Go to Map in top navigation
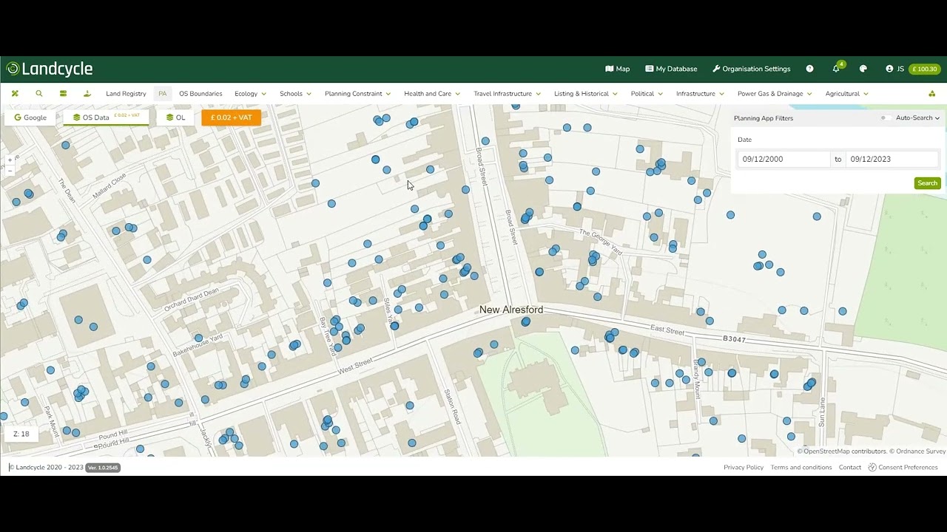Screen dimensions: 947x532 click(x=617, y=69)
